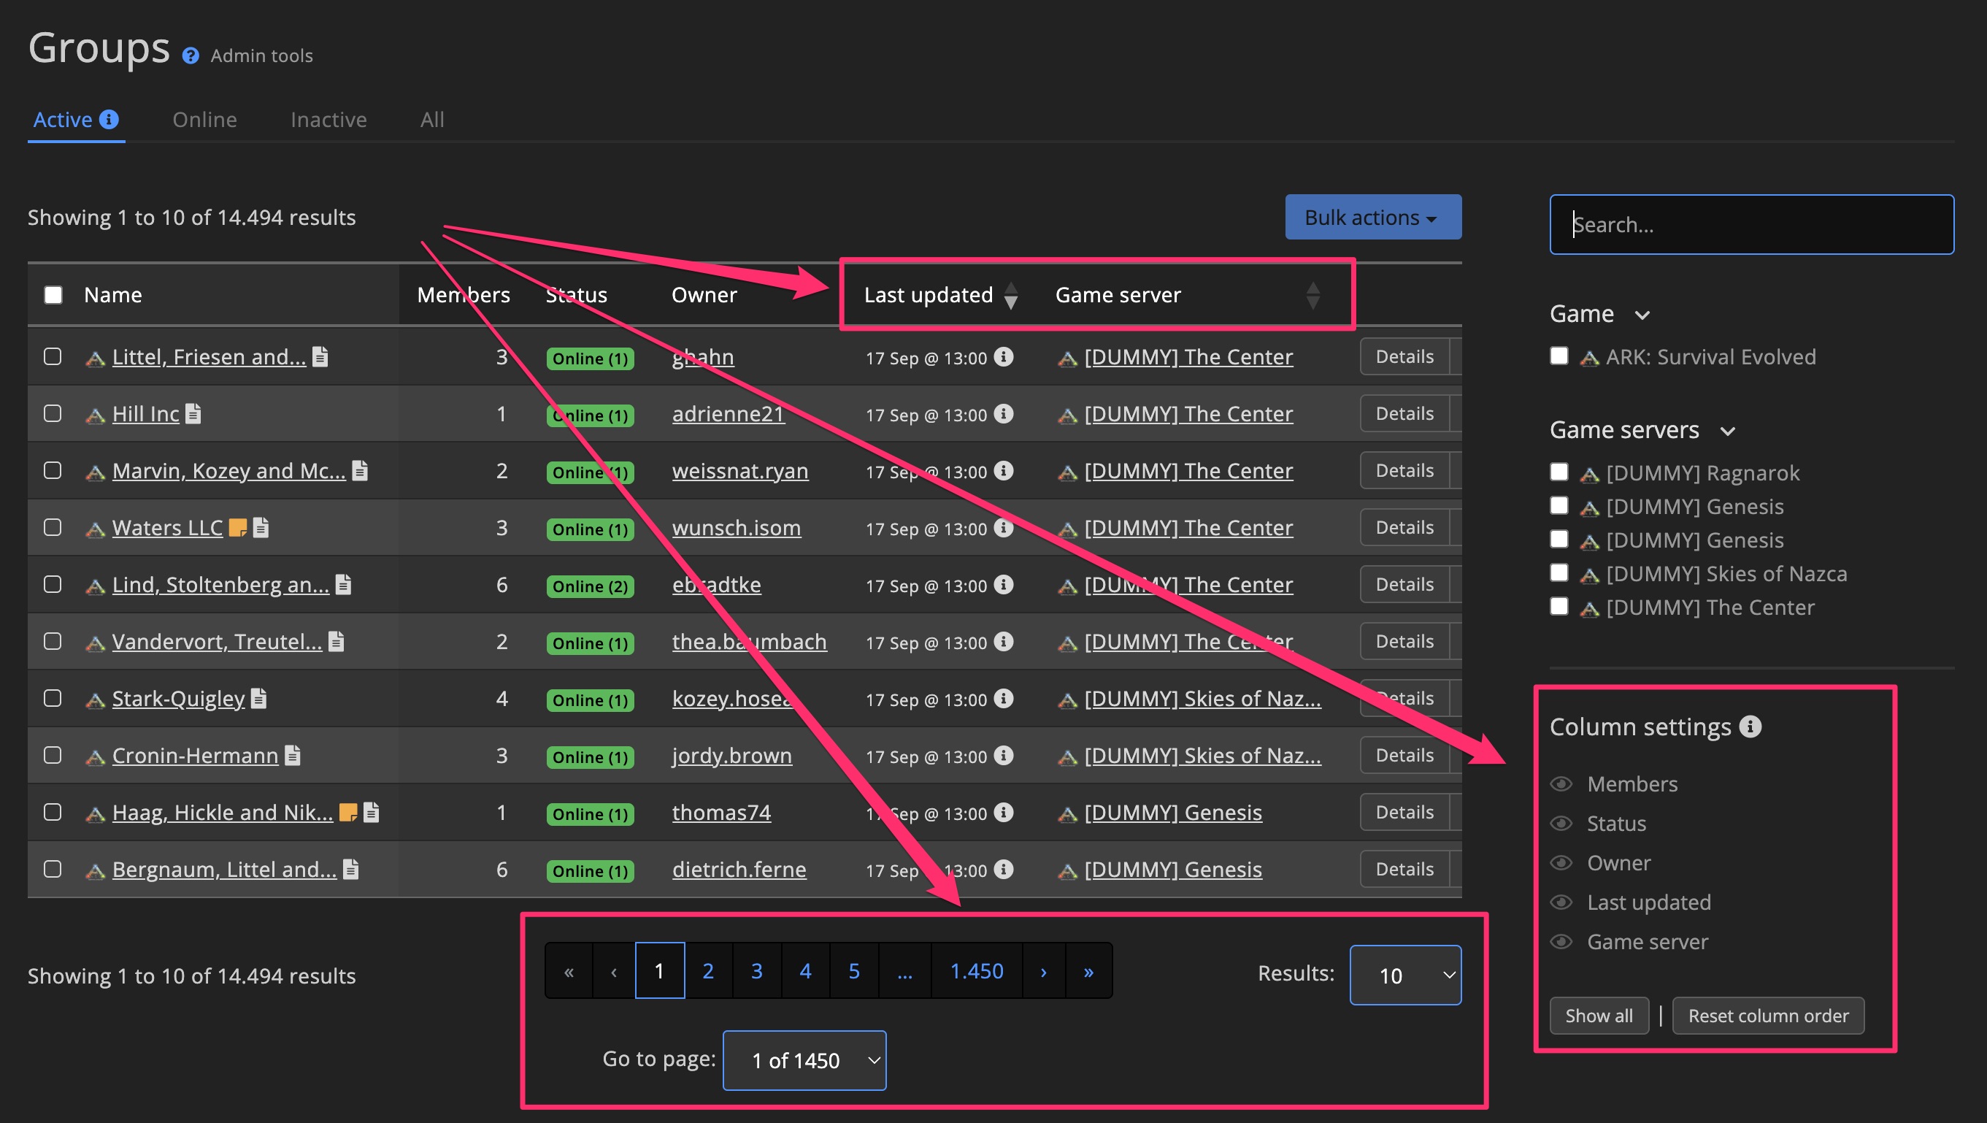Screen dimensions: 1987x1123
Task: Check the select-all checkbox in the table header
Action: 53,294
